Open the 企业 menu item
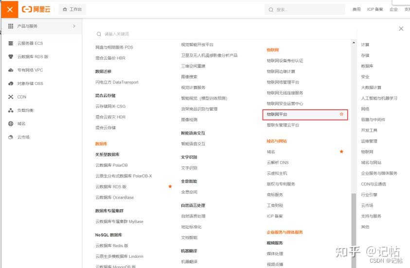 393,9
